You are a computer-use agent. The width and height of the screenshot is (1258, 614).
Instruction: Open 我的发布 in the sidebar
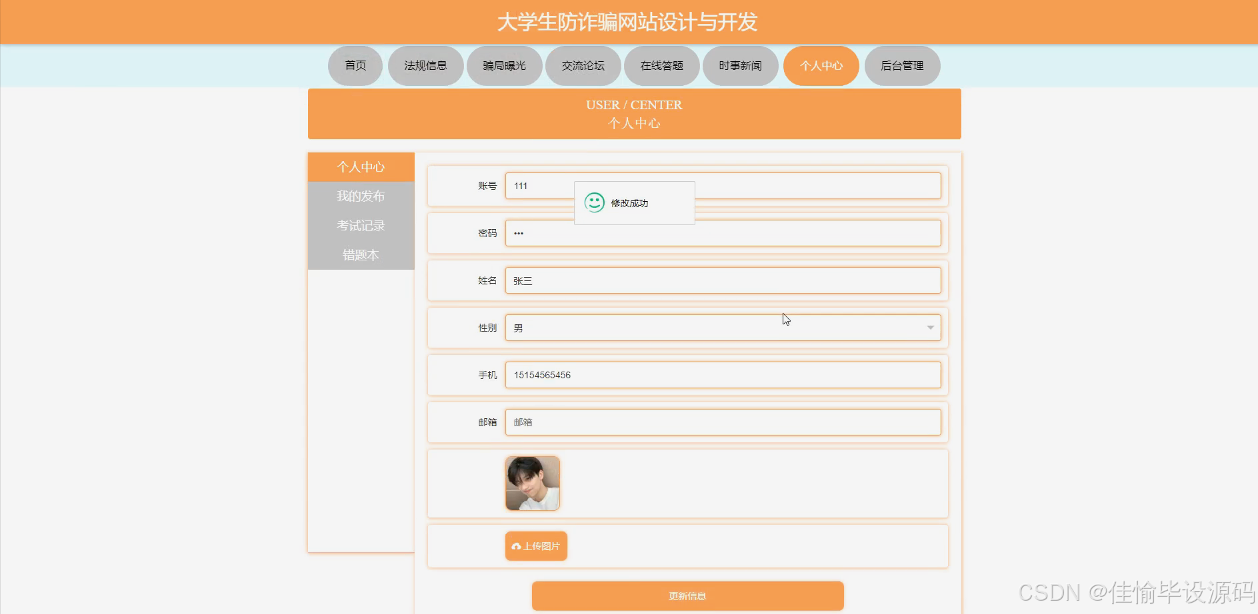click(361, 196)
